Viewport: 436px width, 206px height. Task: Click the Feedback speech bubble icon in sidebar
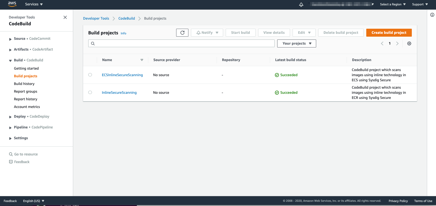click(x=11, y=162)
